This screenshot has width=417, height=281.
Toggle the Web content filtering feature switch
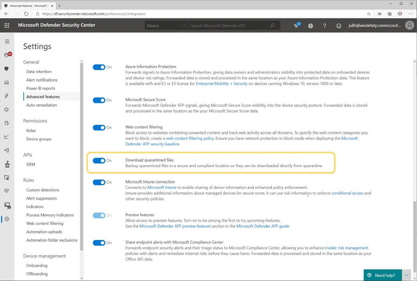[99, 128]
